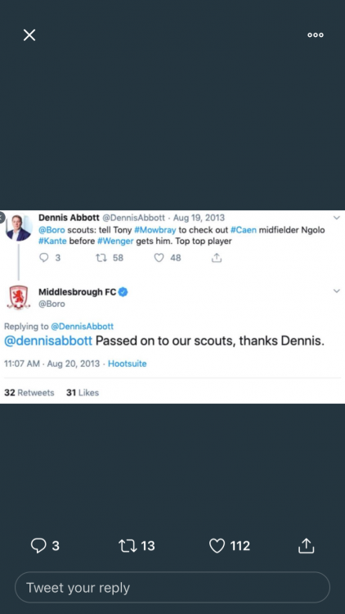Expand chevron menu on Middlesbrough FC tweet
345x614 pixels.
pos(336,291)
